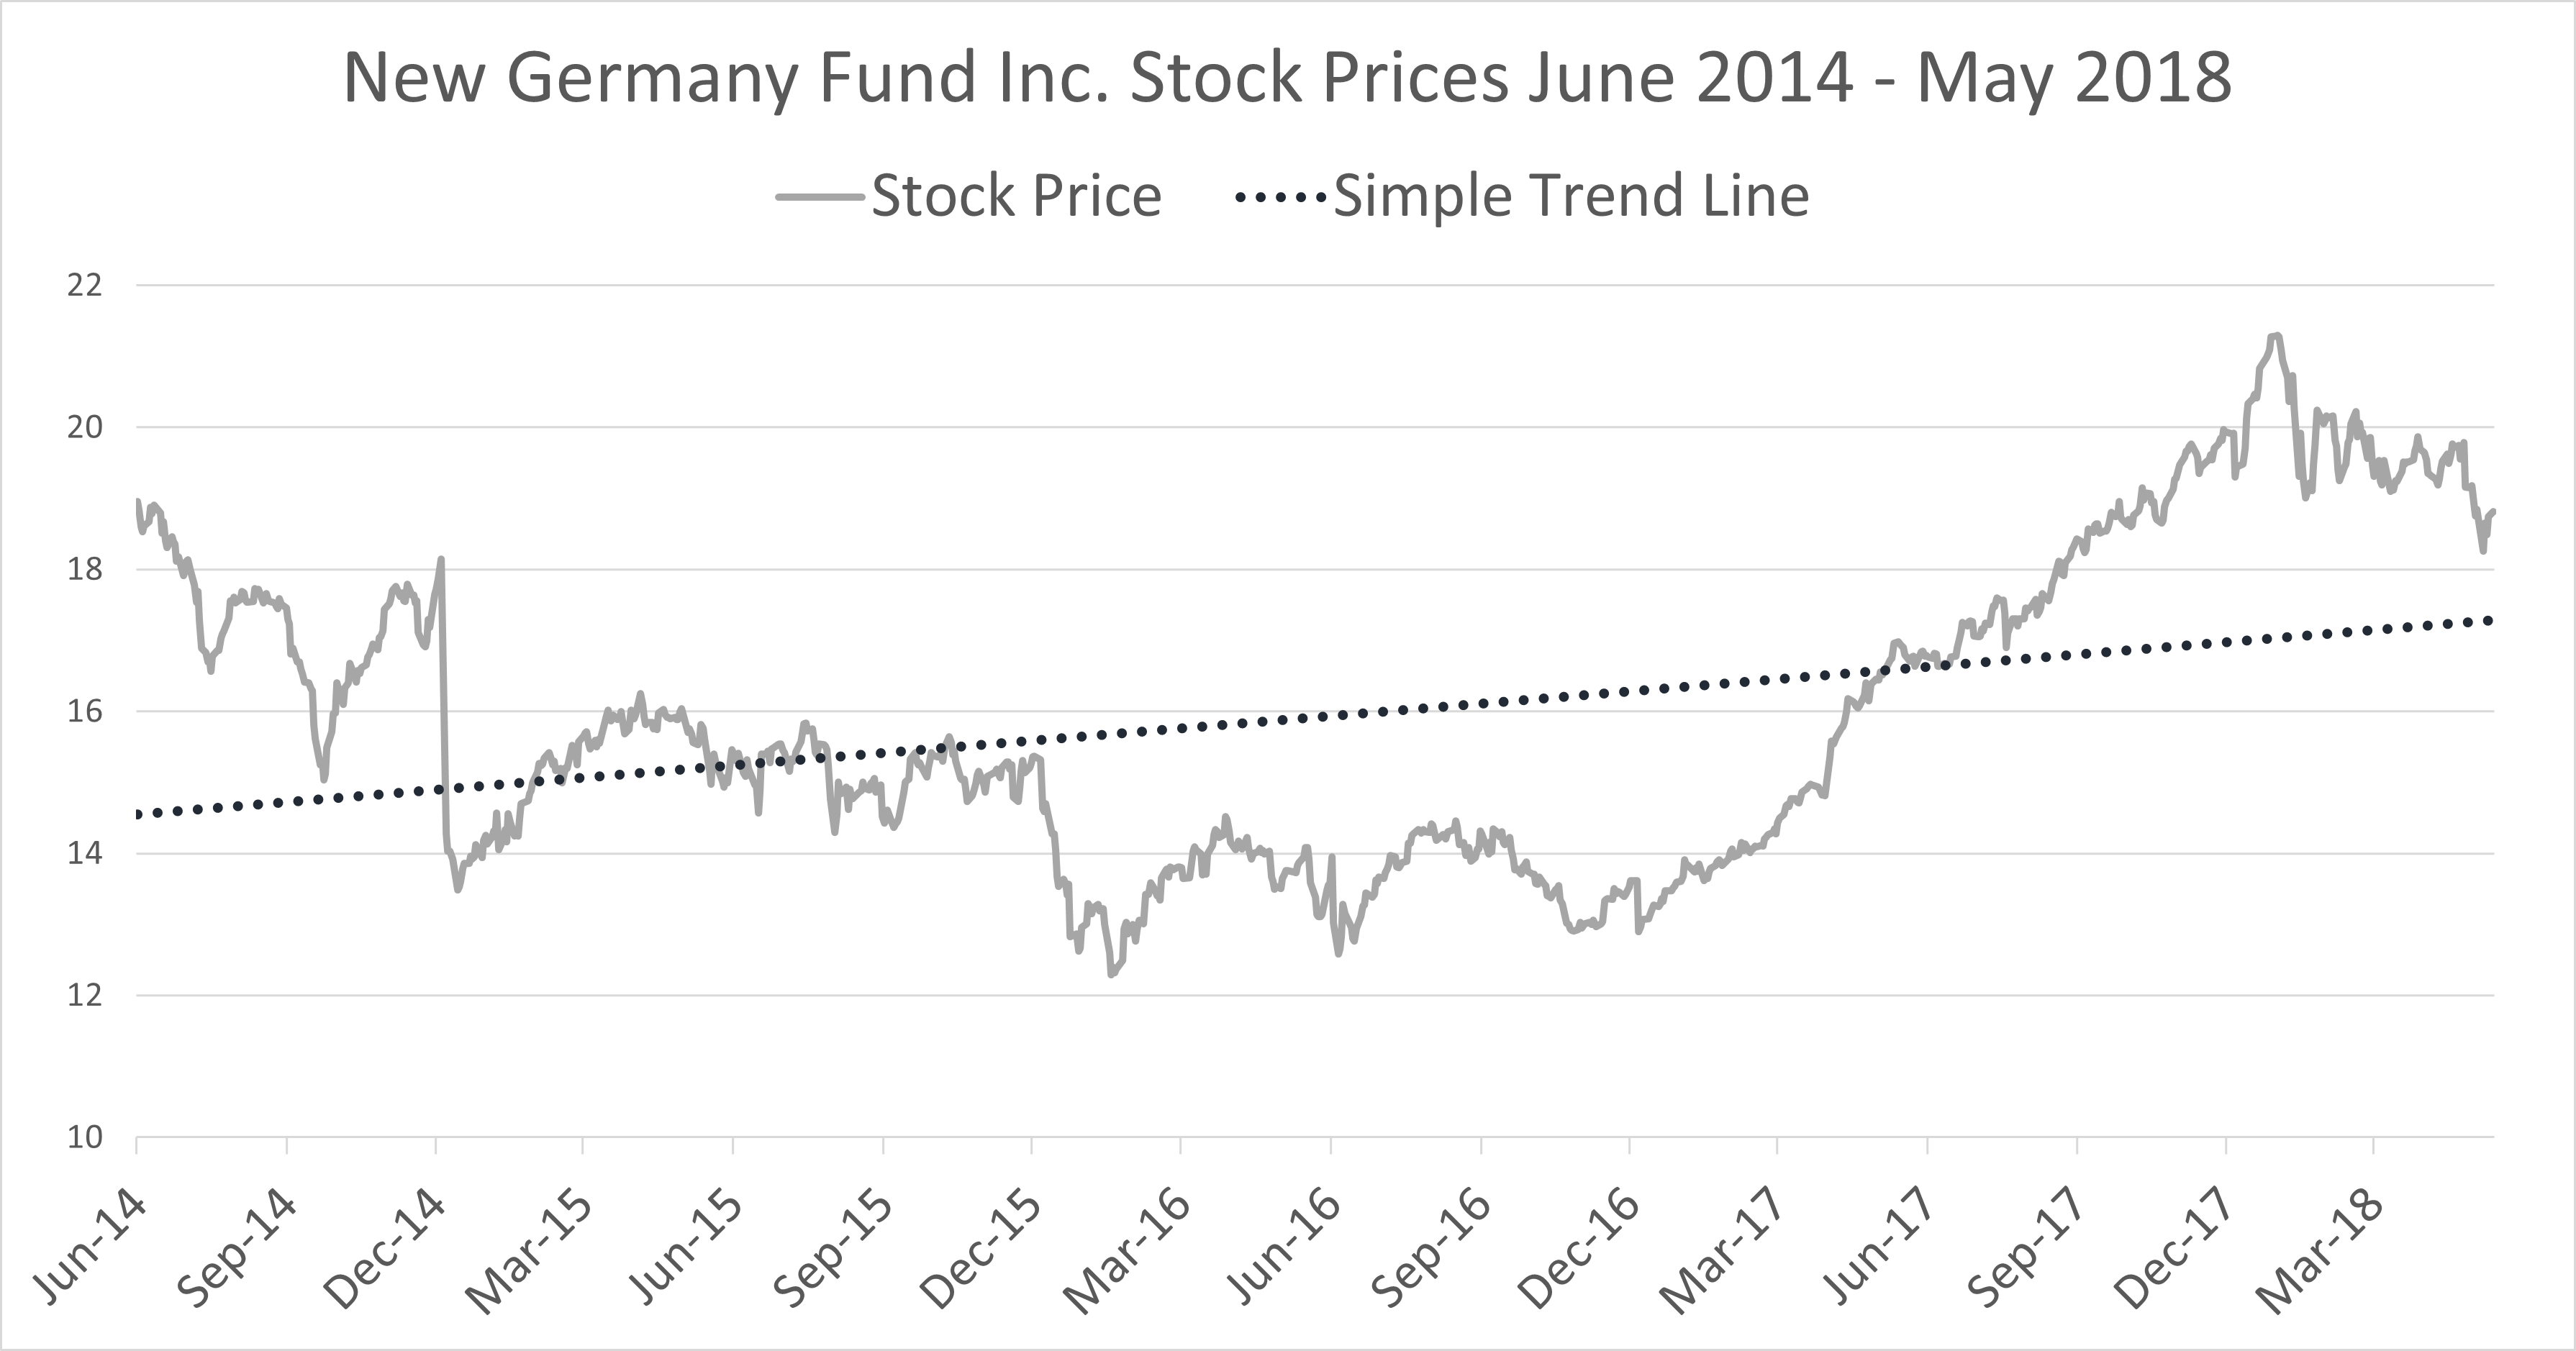Click the stock price peak near Jan 2018

coord(2275,336)
